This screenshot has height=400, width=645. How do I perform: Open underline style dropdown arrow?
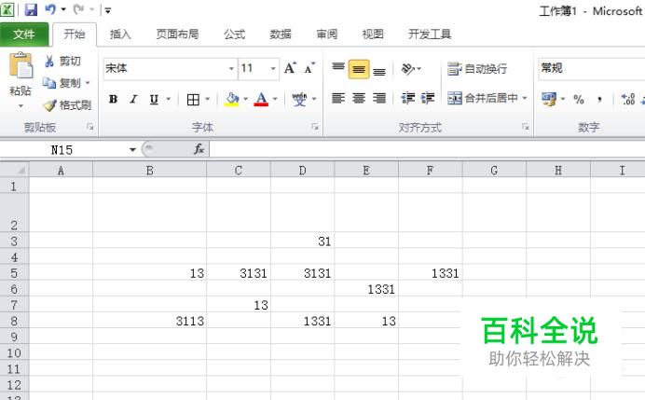coord(169,99)
